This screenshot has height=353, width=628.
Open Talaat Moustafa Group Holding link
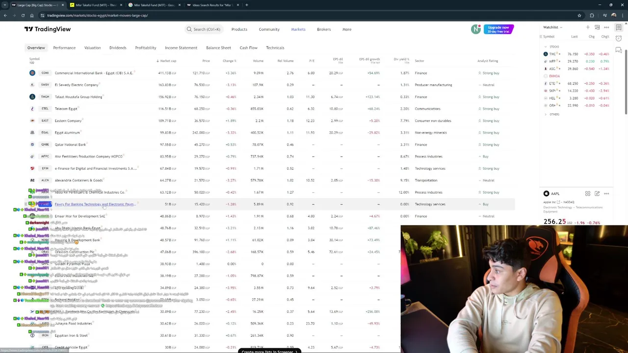pos(78,97)
